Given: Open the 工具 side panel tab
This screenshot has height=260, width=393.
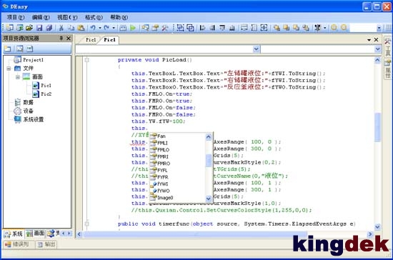Looking at the screenshot, I should (388, 47).
